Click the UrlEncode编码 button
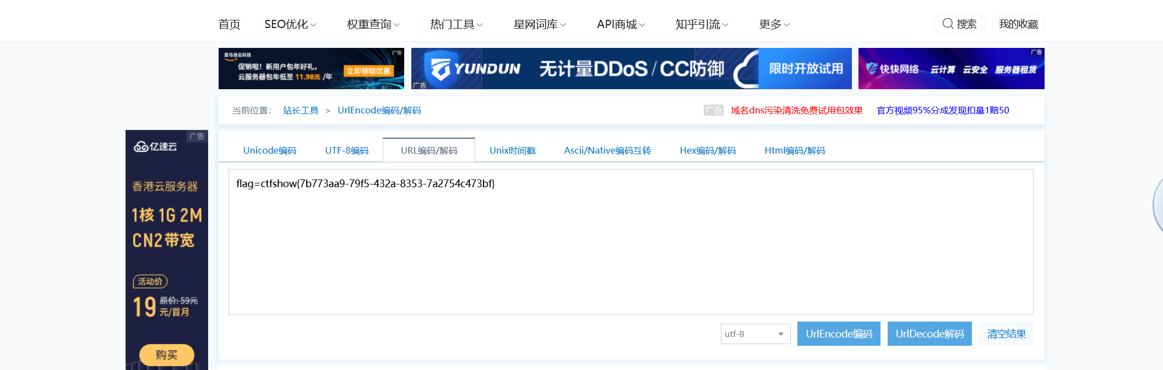 click(839, 334)
